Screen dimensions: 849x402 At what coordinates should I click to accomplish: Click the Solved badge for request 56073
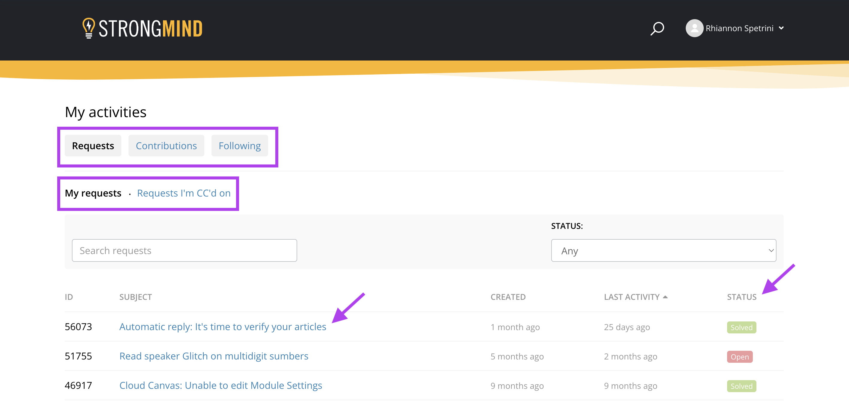coord(741,327)
